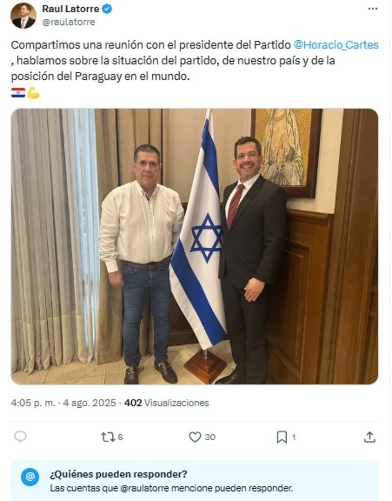Click the bookmark count 1

[294, 437]
